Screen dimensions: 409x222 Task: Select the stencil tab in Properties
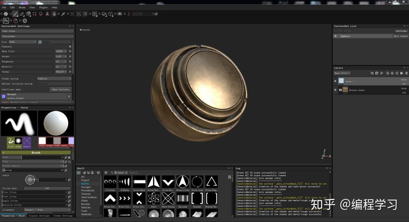[27, 142]
